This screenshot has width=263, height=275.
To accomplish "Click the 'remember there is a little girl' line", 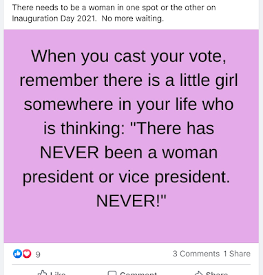I will [x=129, y=80].
